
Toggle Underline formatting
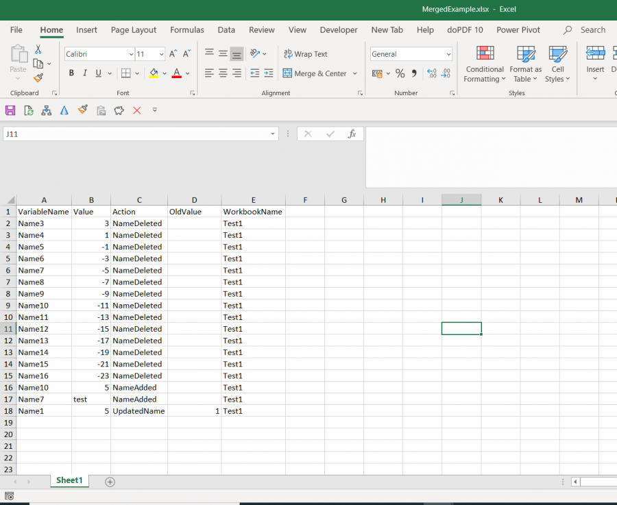[x=98, y=73]
